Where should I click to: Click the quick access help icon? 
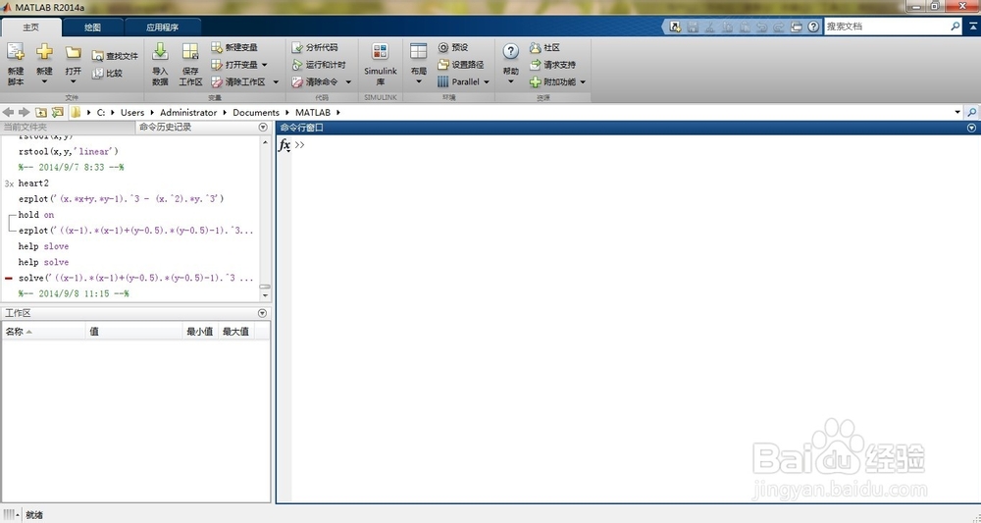click(x=813, y=26)
